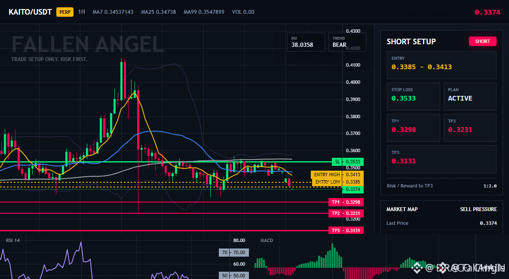This screenshot has width=509, height=279.
Task: Click the TP3 0.3131 chart line tag
Action: click(x=346, y=230)
